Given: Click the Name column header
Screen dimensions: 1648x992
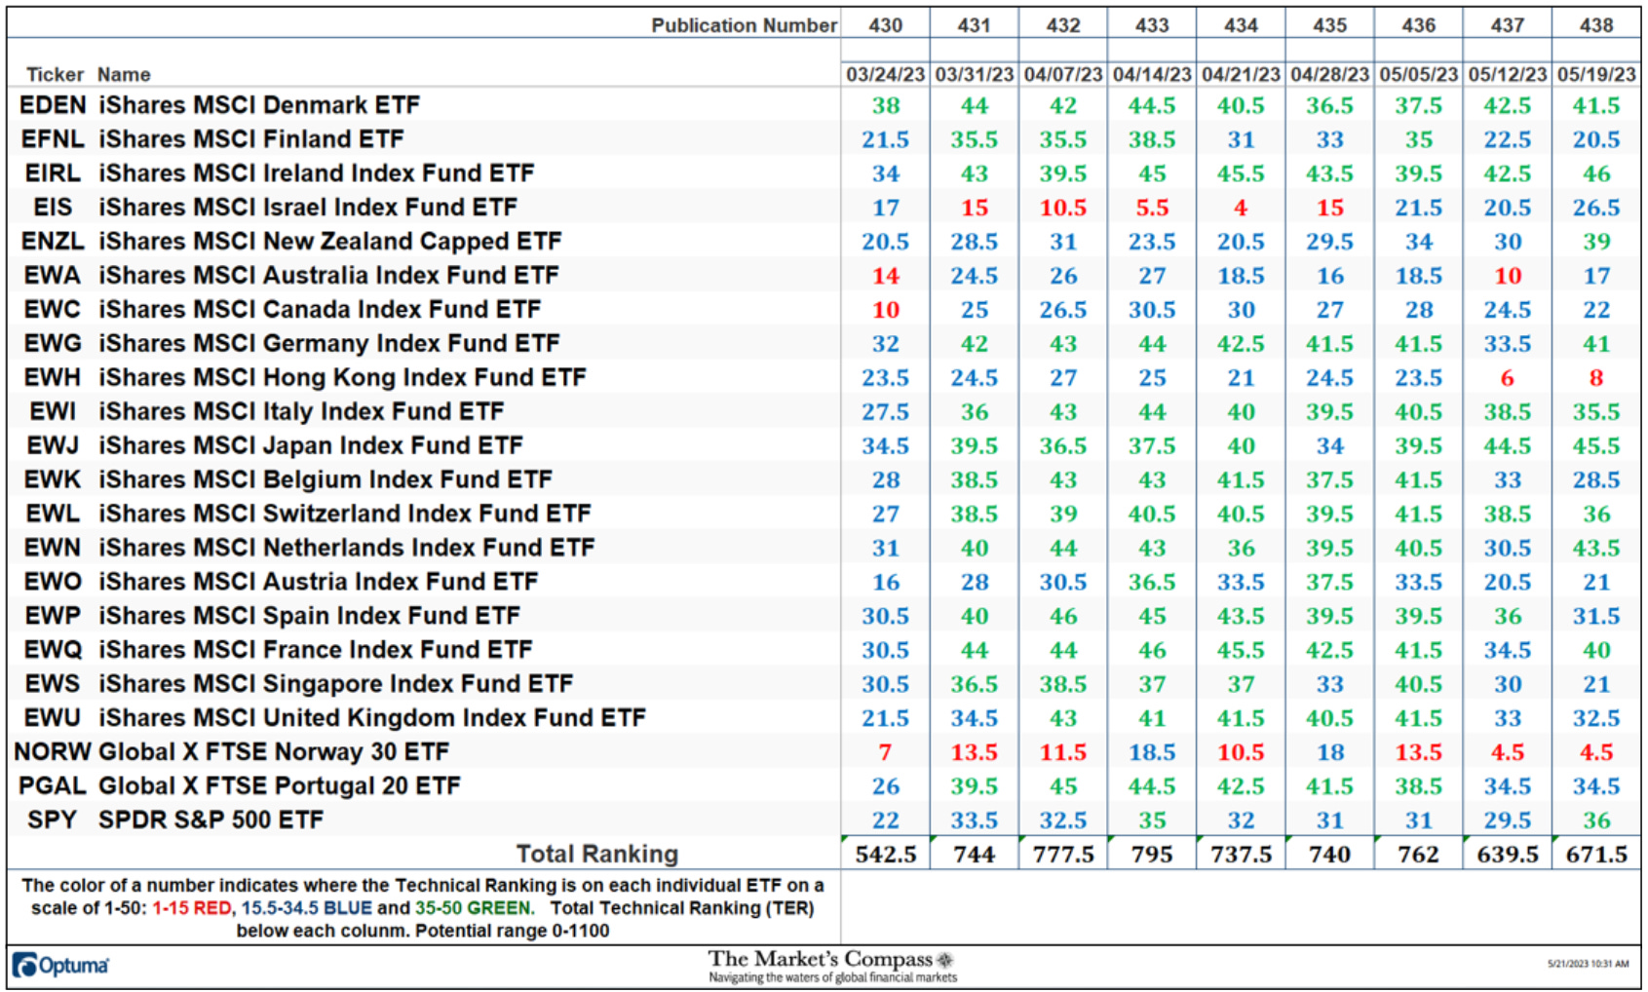Looking at the screenshot, I should (x=124, y=75).
